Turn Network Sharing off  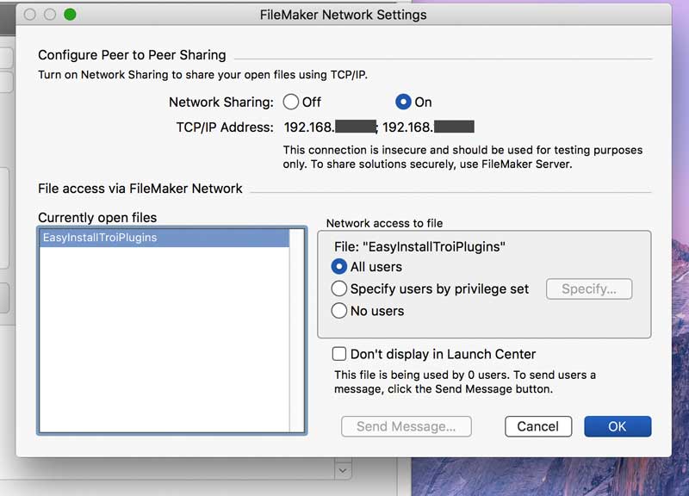(x=291, y=102)
